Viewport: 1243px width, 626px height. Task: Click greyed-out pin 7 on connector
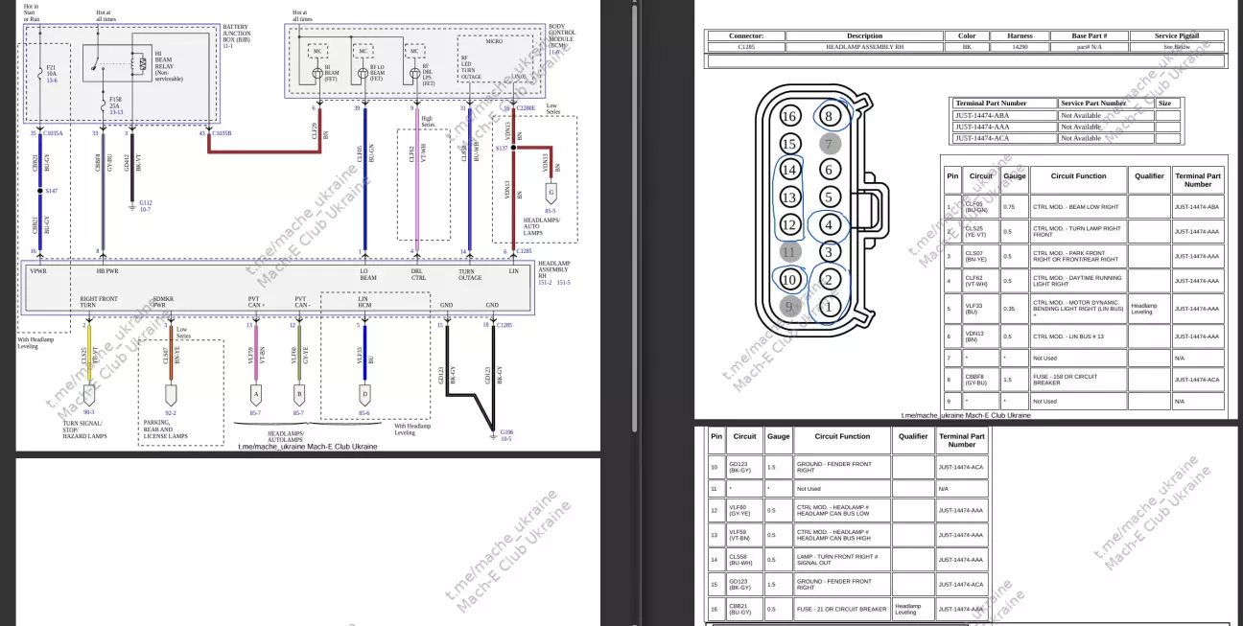(831, 143)
